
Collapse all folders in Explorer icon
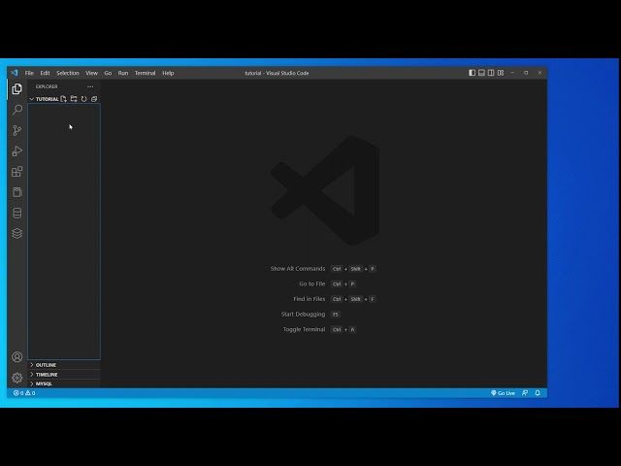click(x=94, y=99)
